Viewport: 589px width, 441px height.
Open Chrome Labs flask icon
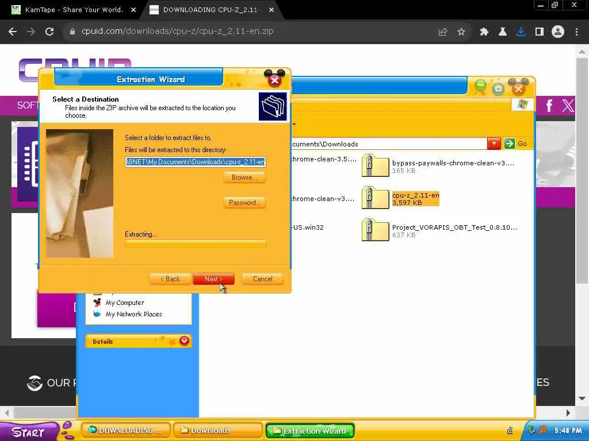point(503,32)
